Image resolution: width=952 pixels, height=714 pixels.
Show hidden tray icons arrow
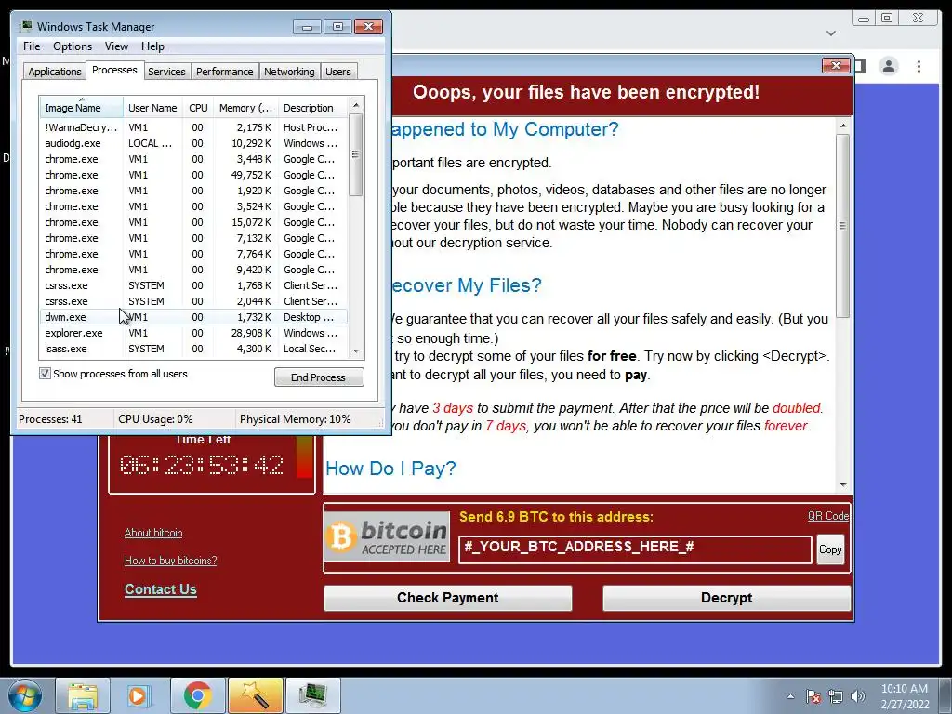790,696
